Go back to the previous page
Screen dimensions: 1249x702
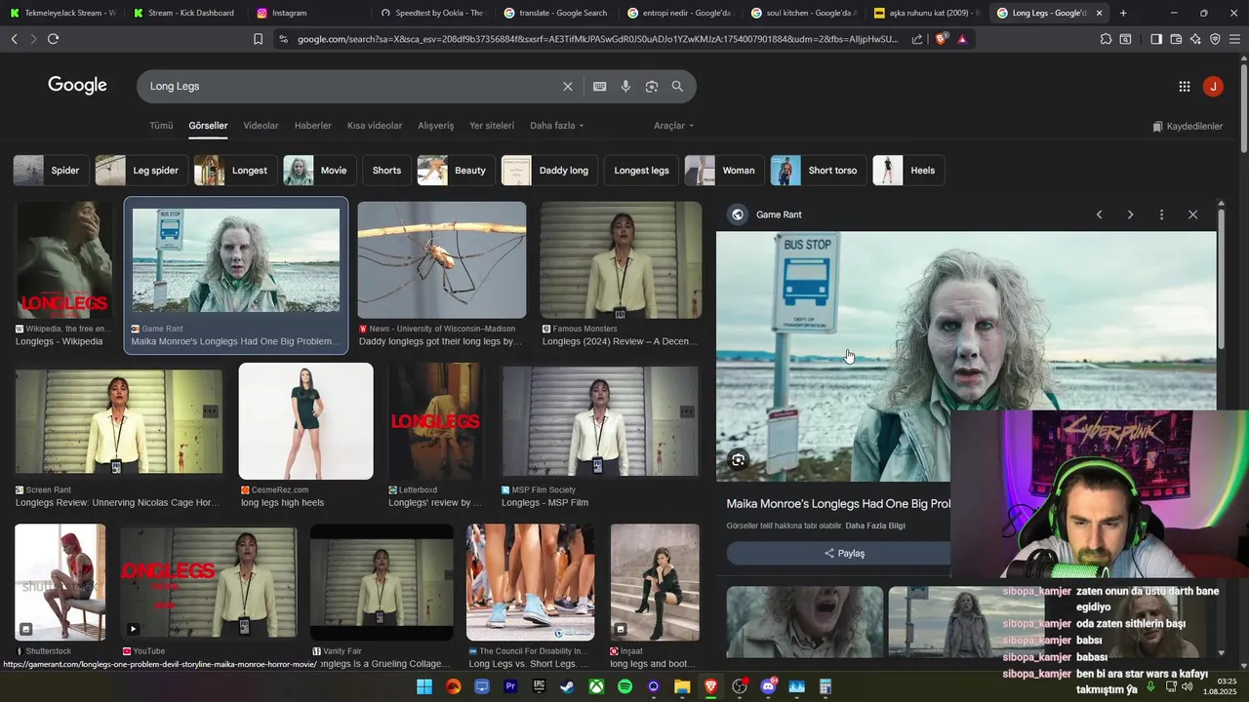tap(14, 39)
